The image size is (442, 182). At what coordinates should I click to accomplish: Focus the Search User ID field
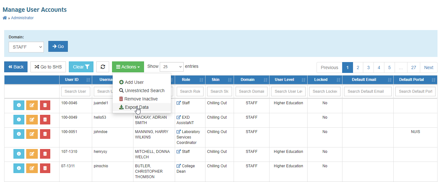[x=76, y=91]
